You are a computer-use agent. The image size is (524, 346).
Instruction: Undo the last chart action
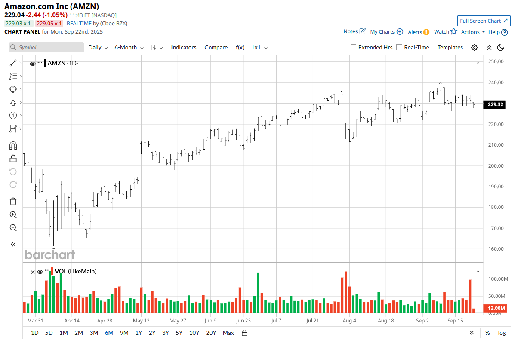(13, 172)
